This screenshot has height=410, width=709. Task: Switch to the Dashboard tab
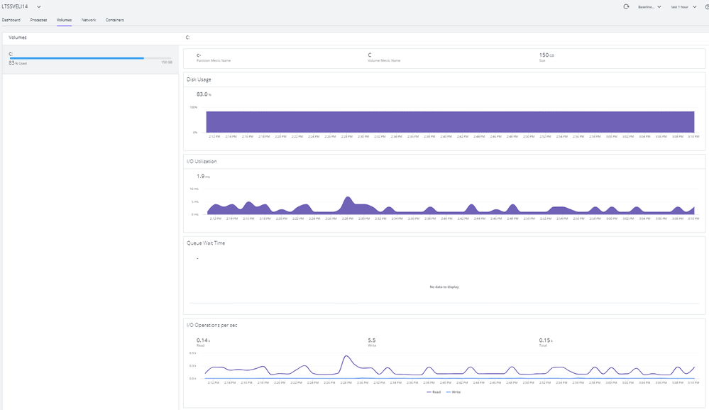click(x=11, y=20)
